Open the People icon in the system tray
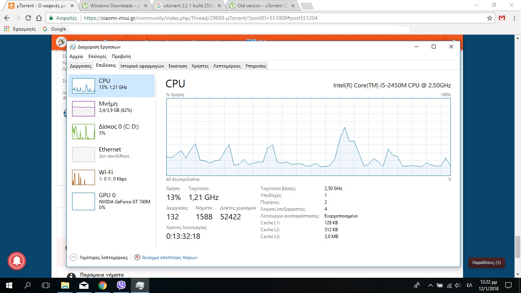 tap(417, 285)
